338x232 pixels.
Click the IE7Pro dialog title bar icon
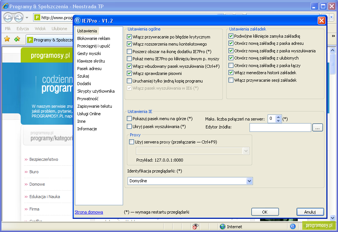point(77,21)
